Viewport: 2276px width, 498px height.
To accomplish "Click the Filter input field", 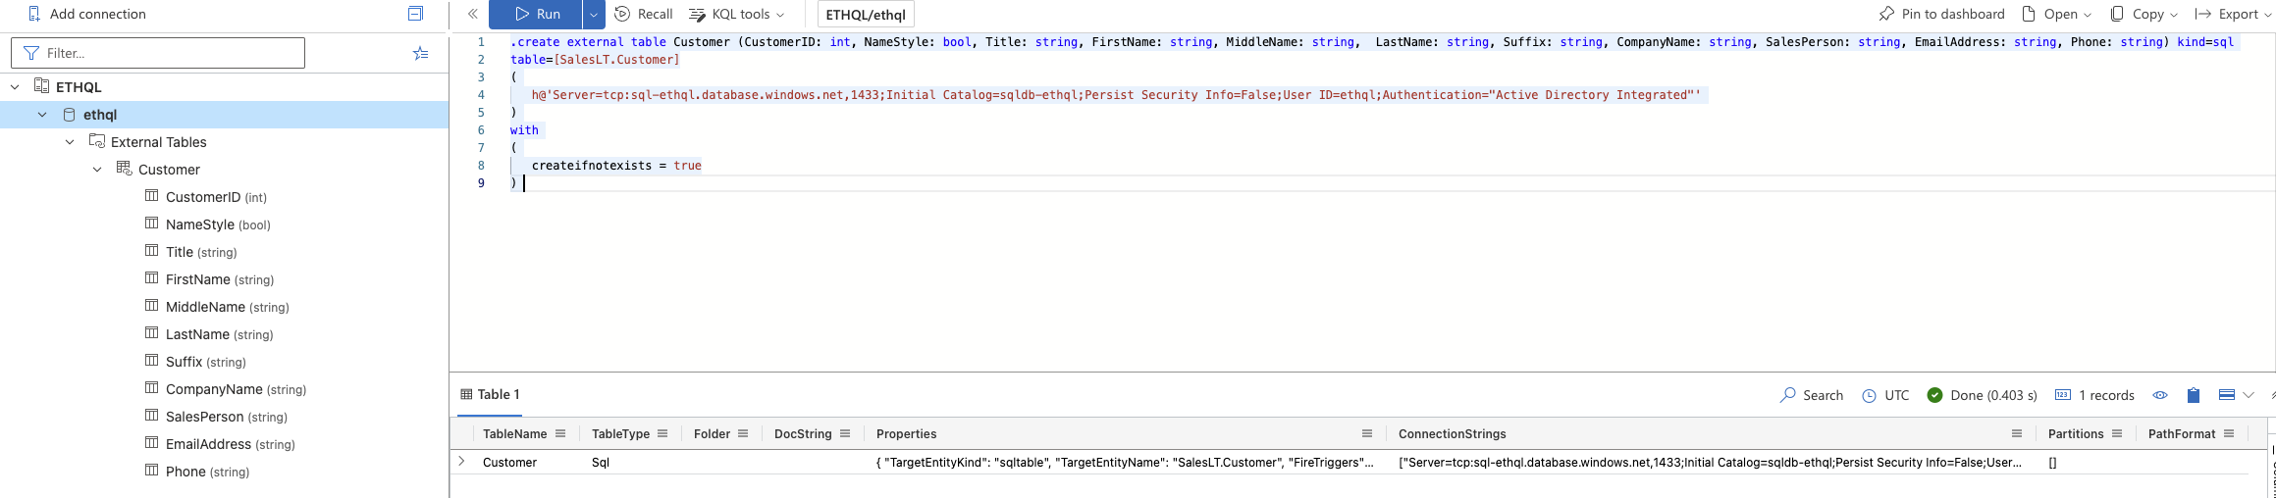I will (157, 53).
